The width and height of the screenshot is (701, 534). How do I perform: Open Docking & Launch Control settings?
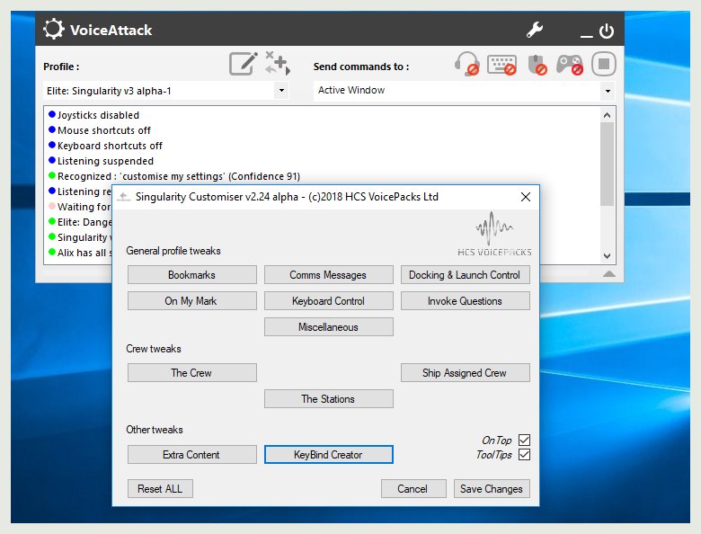tap(465, 275)
